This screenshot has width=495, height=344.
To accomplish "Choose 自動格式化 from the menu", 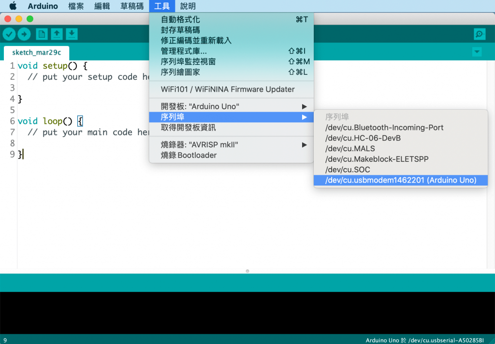I will coord(232,19).
